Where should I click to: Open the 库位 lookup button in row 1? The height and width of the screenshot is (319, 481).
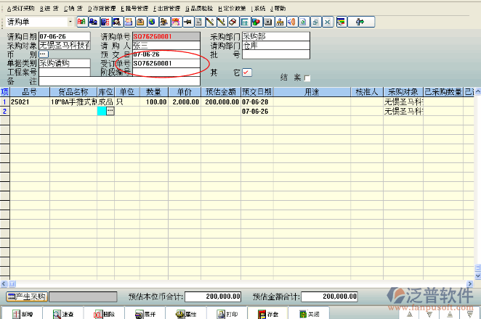pyautogui.click(x=110, y=111)
